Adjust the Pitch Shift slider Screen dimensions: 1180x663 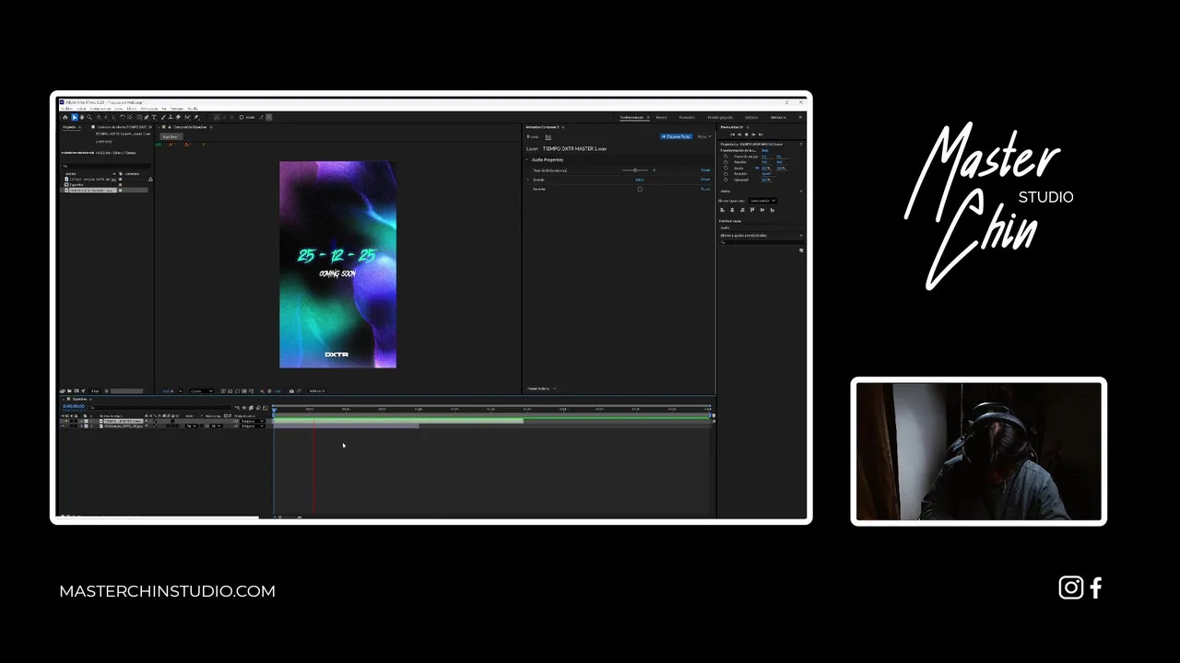point(635,170)
